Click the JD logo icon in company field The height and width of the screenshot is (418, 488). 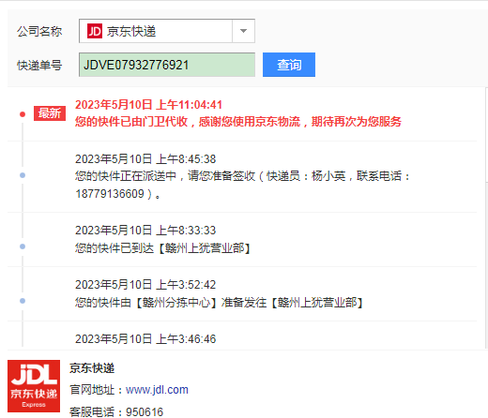95,31
